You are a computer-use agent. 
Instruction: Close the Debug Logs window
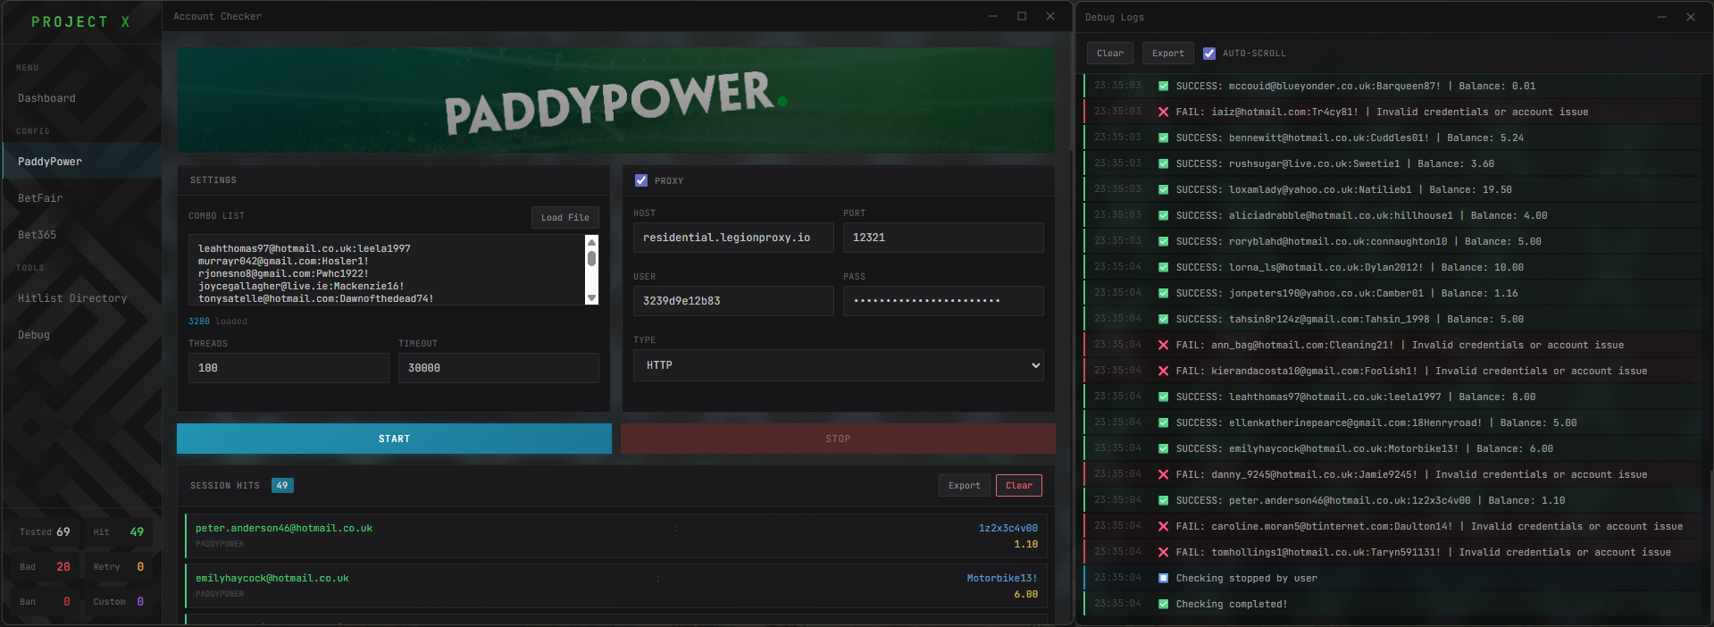tap(1691, 17)
